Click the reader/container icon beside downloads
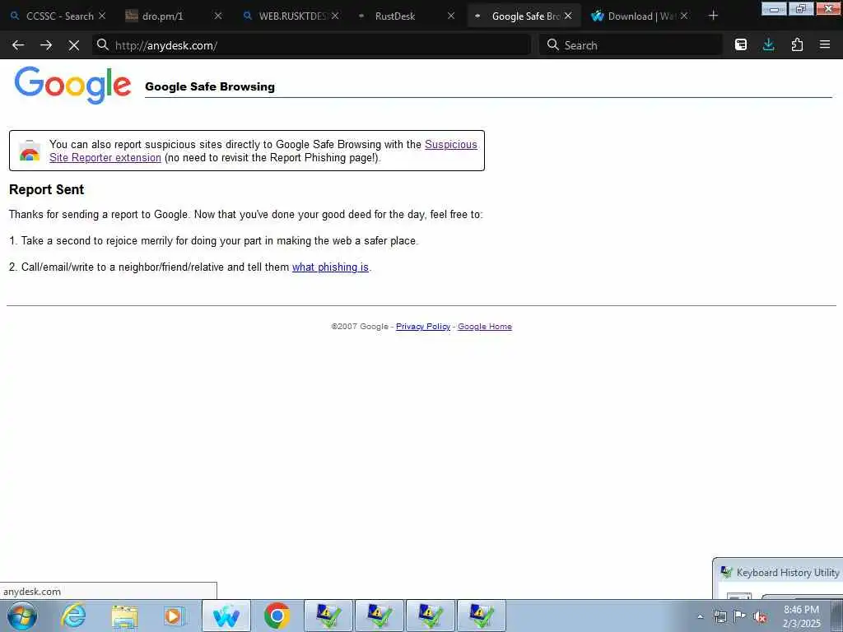Viewport: 843px width, 632px height. click(x=741, y=45)
